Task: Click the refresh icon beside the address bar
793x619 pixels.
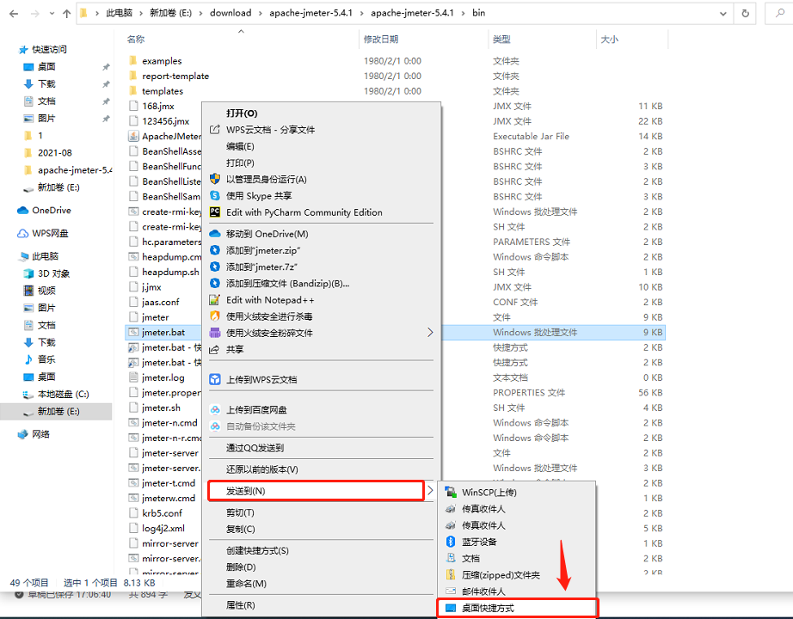Action: coord(745,14)
